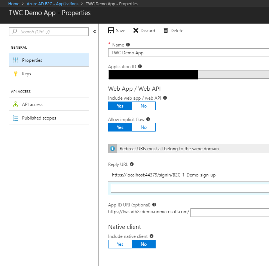The width and height of the screenshot is (269, 266).
Task: Click the info icon next to Allow implicit flow
Action: 148,119
